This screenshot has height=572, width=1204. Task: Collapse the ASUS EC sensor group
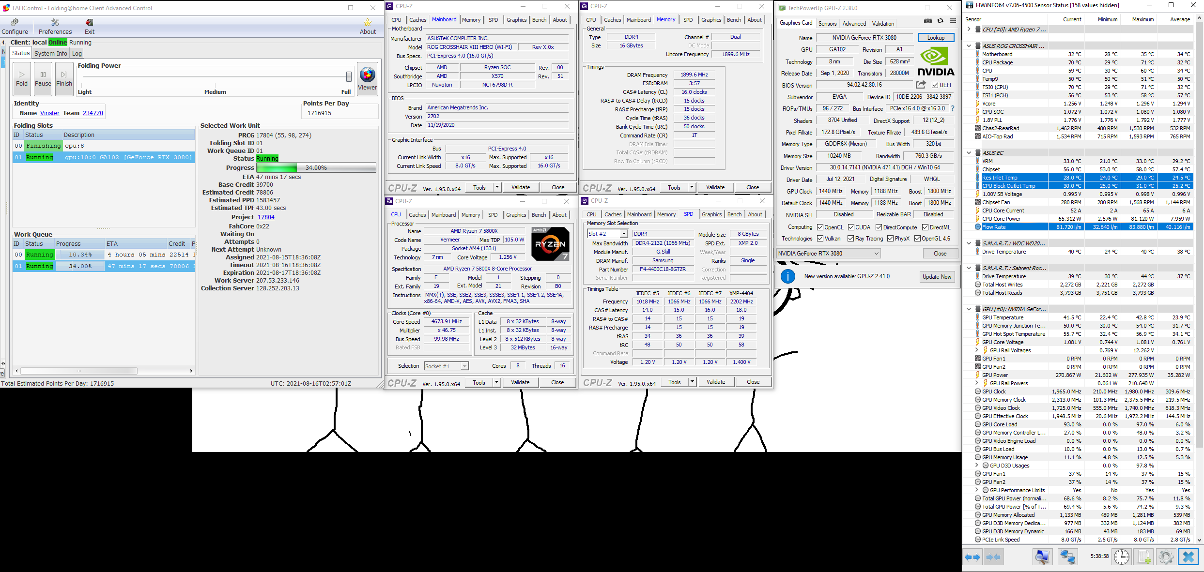coord(969,153)
